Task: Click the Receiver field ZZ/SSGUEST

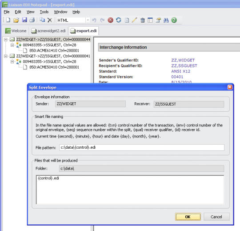Action: [x=189, y=104]
